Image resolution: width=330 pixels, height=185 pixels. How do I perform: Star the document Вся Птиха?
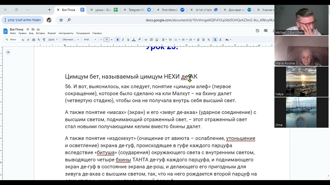click(28, 29)
